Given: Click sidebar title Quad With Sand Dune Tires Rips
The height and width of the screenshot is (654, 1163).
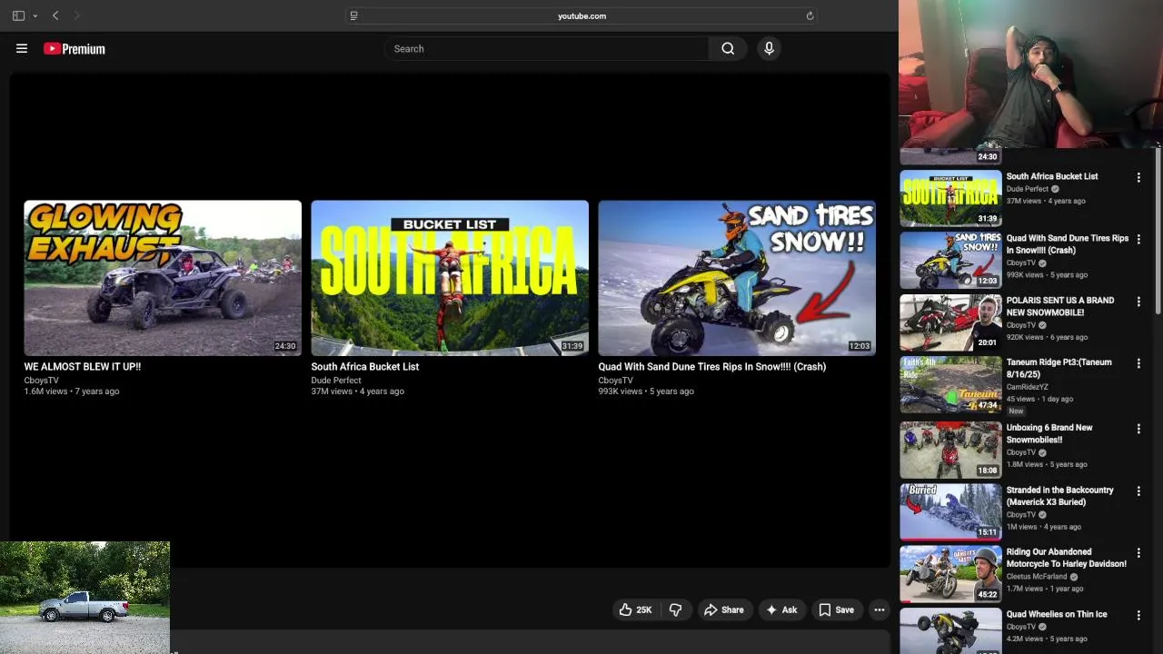Looking at the screenshot, I should click(x=1067, y=244).
